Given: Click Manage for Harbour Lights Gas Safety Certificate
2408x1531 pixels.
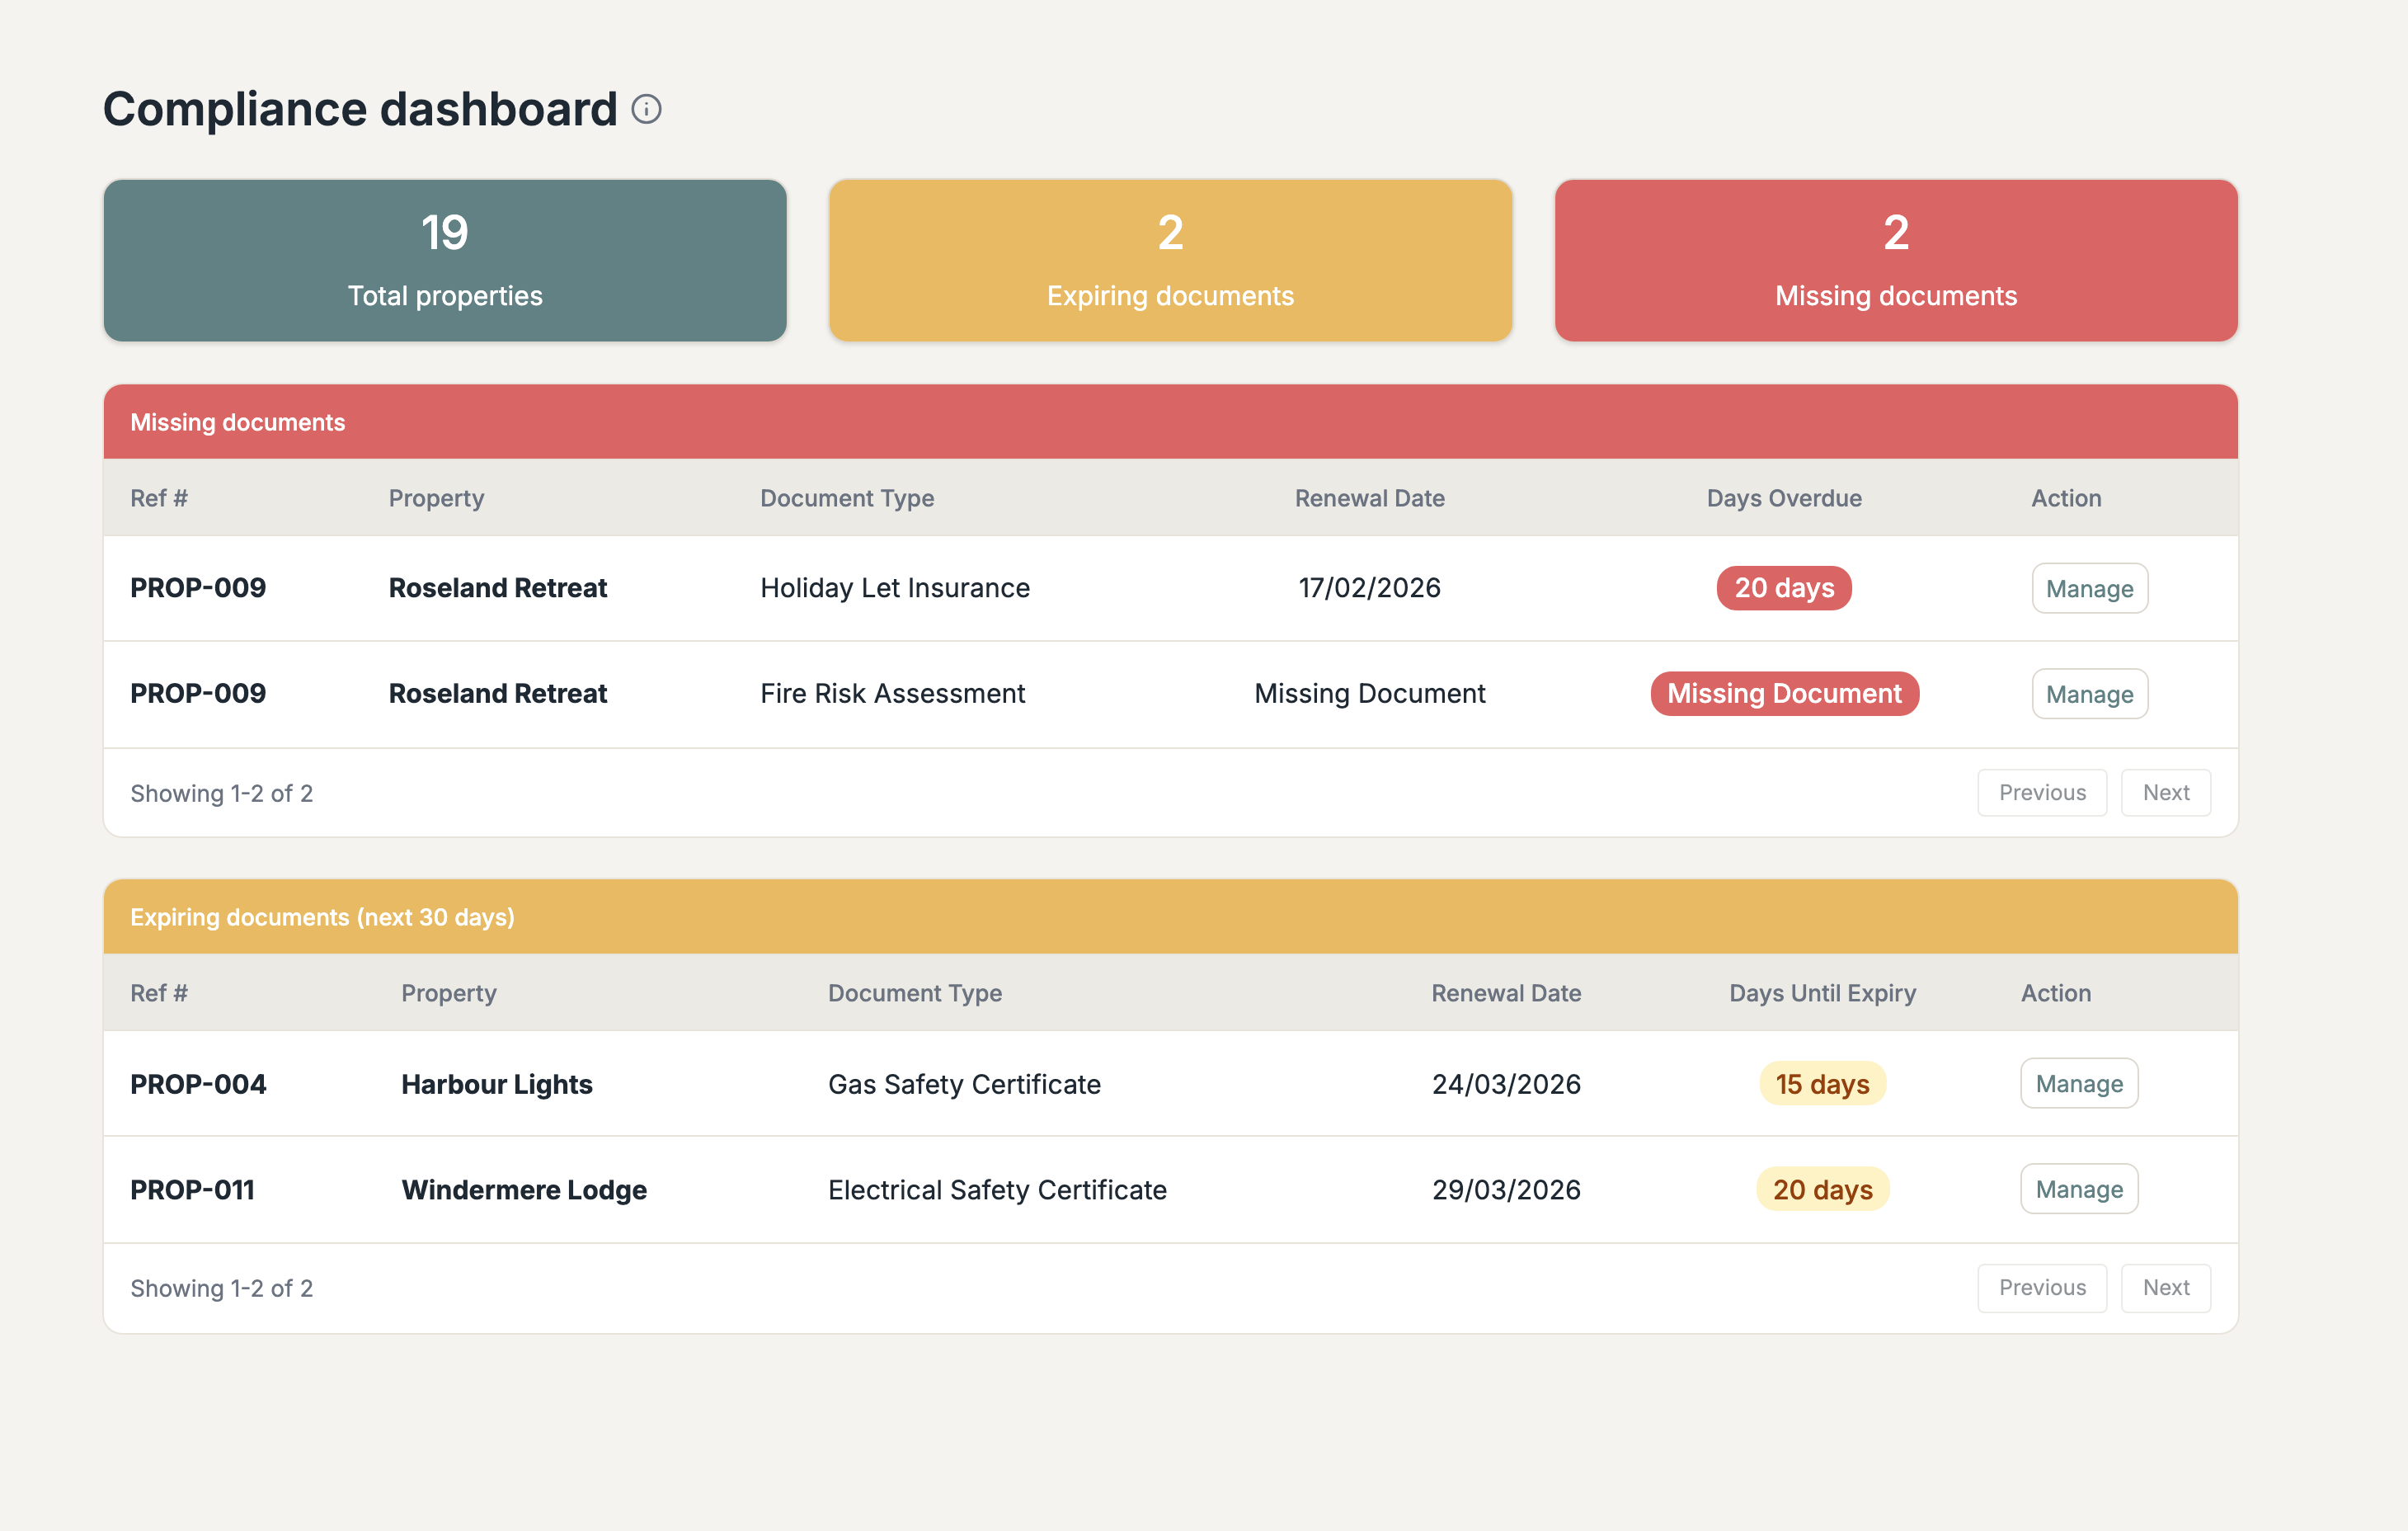Looking at the screenshot, I should [2079, 1083].
